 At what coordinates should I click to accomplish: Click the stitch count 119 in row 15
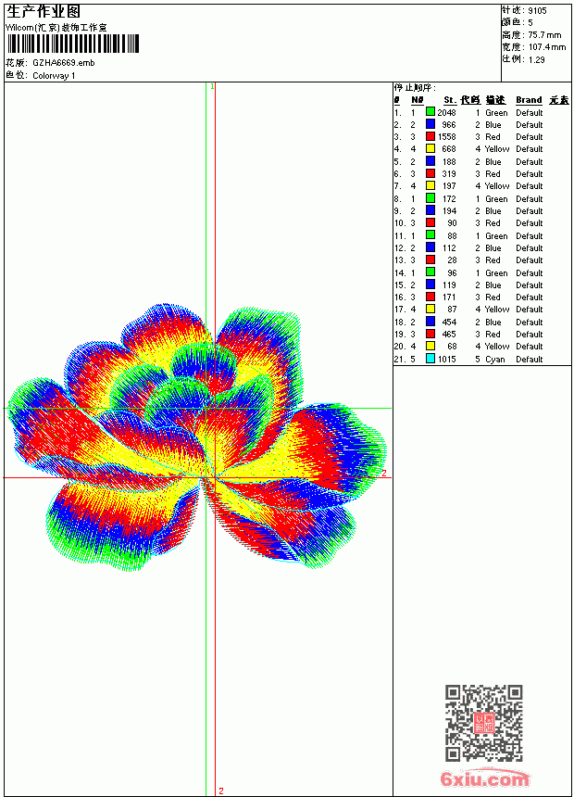point(449,285)
